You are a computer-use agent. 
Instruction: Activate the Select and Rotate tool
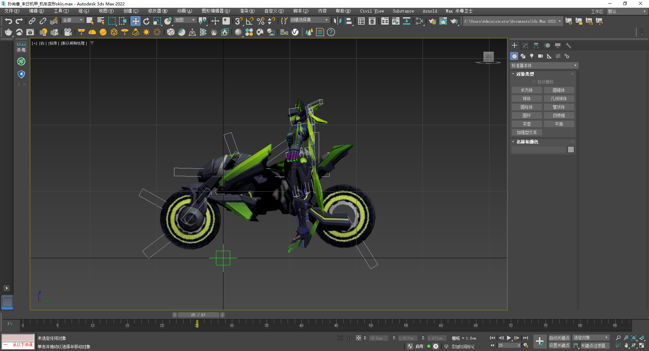coord(146,21)
